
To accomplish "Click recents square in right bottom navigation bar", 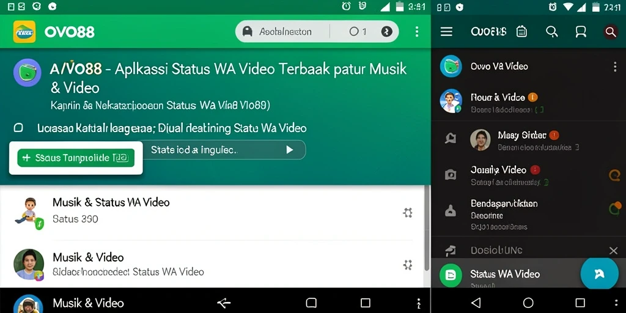I will point(580,302).
